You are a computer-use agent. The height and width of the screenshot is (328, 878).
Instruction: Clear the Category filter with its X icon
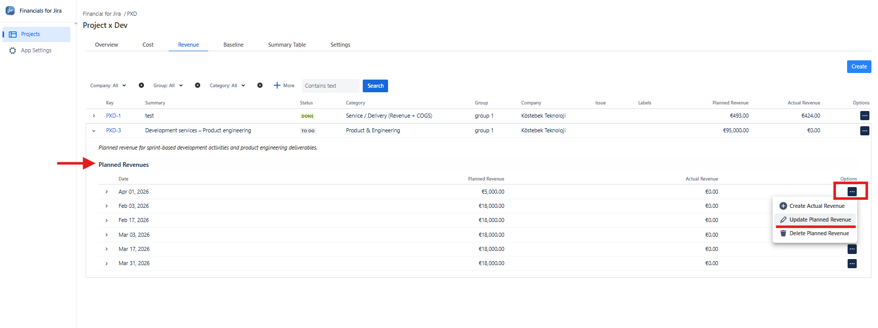(260, 85)
